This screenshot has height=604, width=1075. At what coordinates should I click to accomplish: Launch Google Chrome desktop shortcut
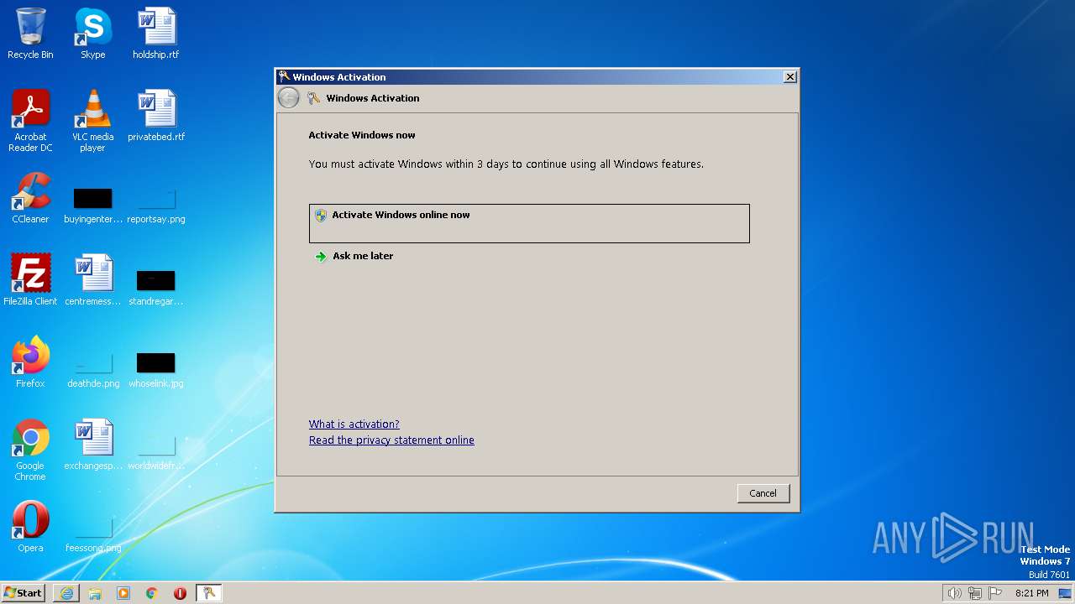click(x=30, y=450)
